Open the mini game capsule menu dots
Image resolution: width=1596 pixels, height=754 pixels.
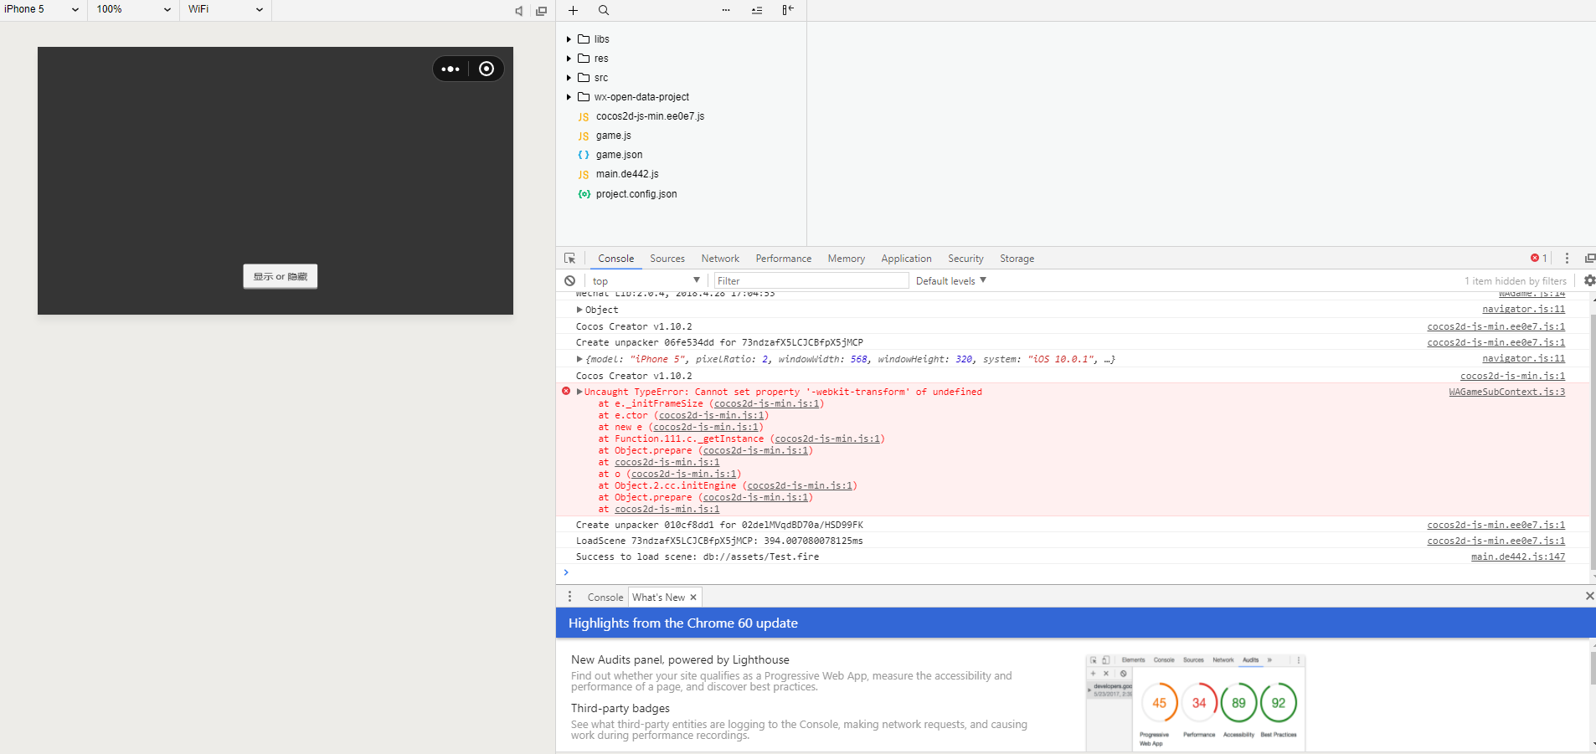click(x=450, y=69)
